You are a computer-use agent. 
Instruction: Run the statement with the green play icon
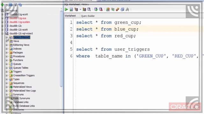66,9
